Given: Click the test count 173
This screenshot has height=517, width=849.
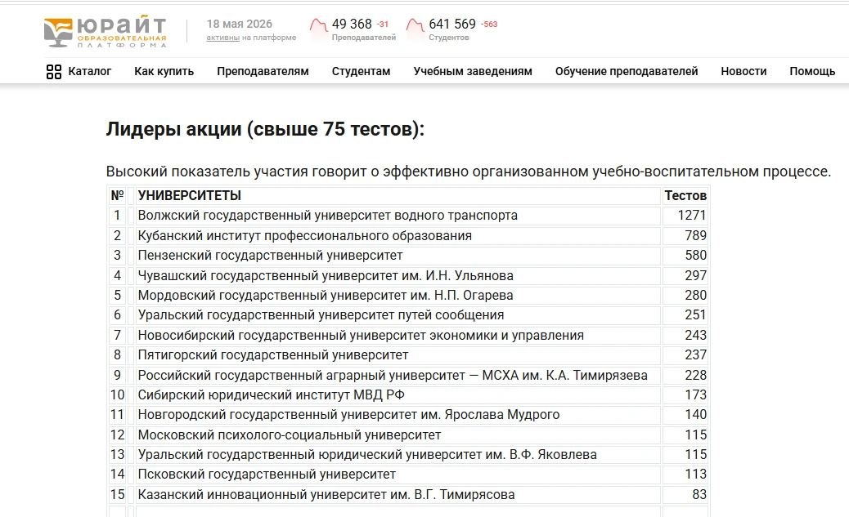Looking at the screenshot, I should click(696, 394).
